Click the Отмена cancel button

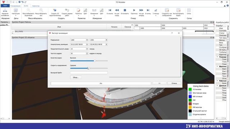pos(174,83)
